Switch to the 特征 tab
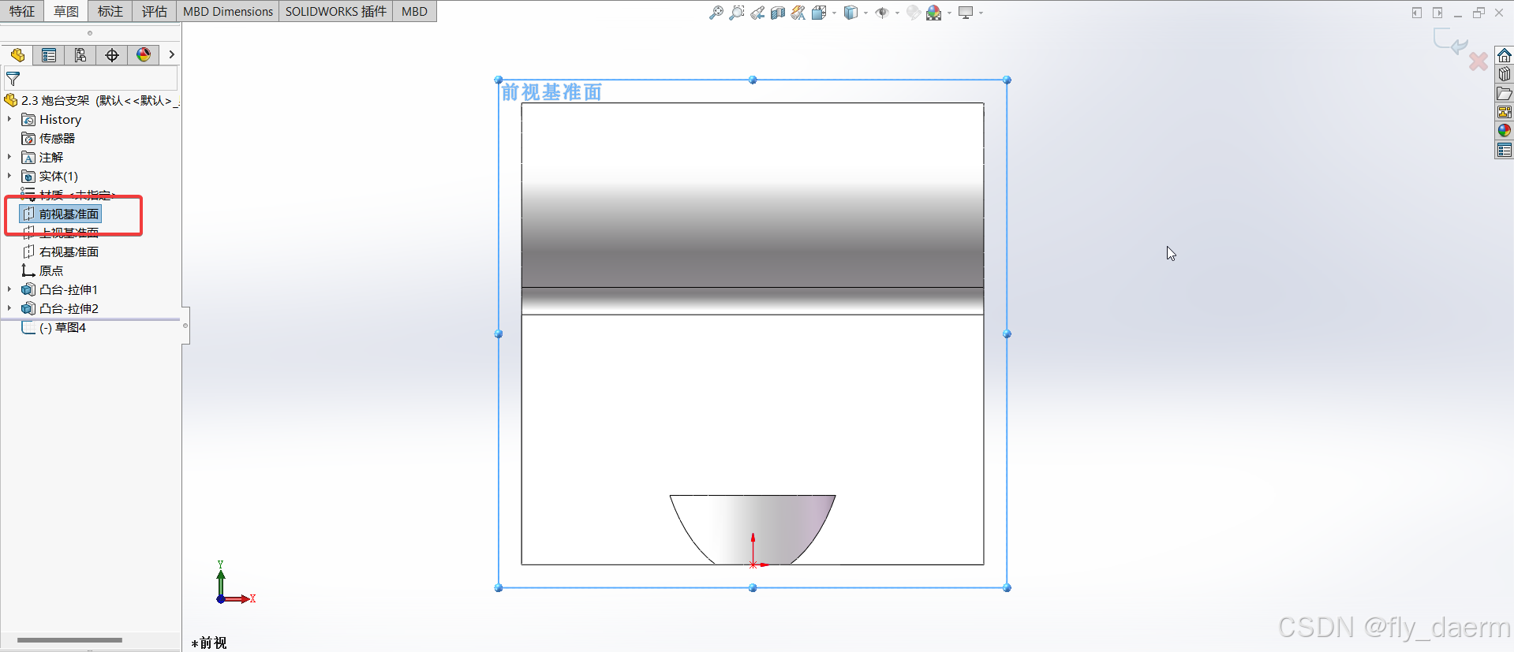Screen dimensions: 1514x652 point(22,11)
